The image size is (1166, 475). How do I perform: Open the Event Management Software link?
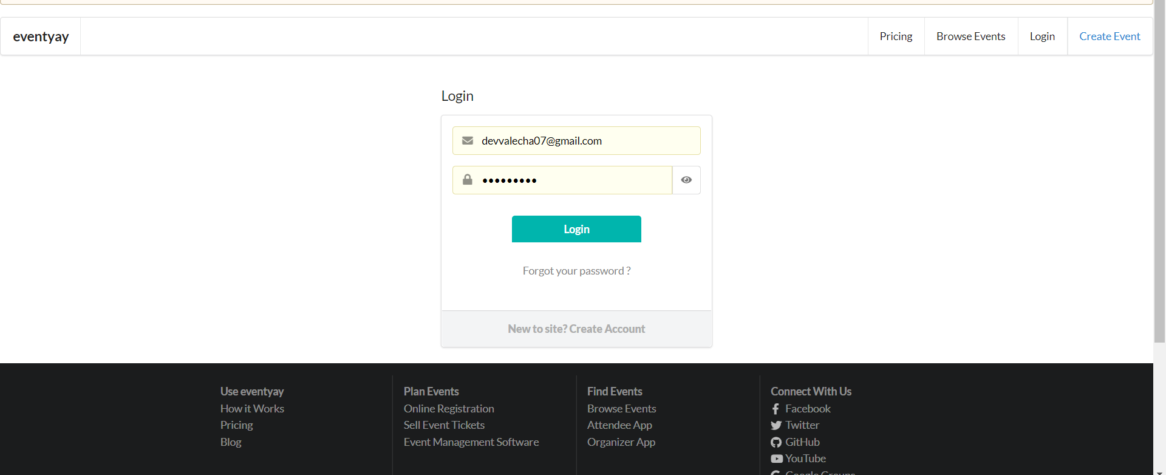[x=471, y=442]
